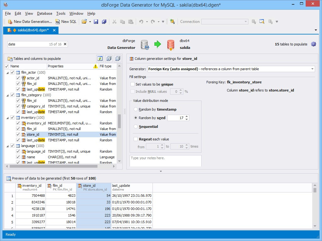Click the inventory_id column header in preview
The width and height of the screenshot is (322, 241).
pos(31,187)
